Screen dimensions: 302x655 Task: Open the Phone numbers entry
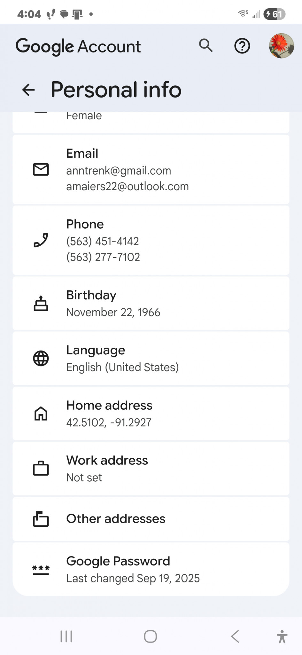tap(151, 240)
